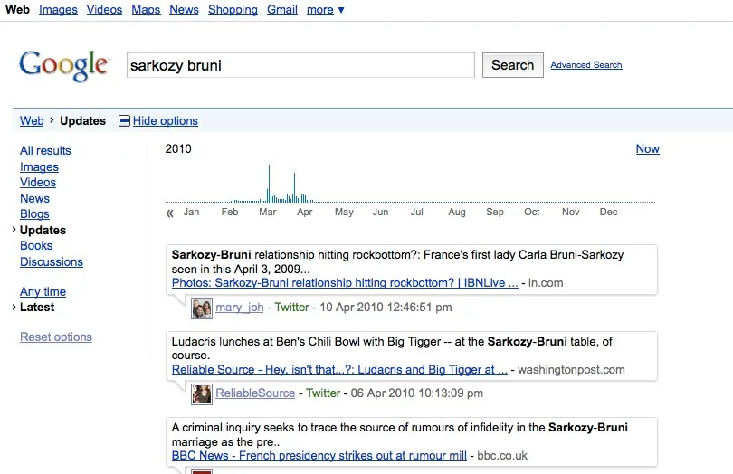This screenshot has width=733, height=474.
Task: Select Feb on the timeline axis
Action: pyautogui.click(x=230, y=213)
